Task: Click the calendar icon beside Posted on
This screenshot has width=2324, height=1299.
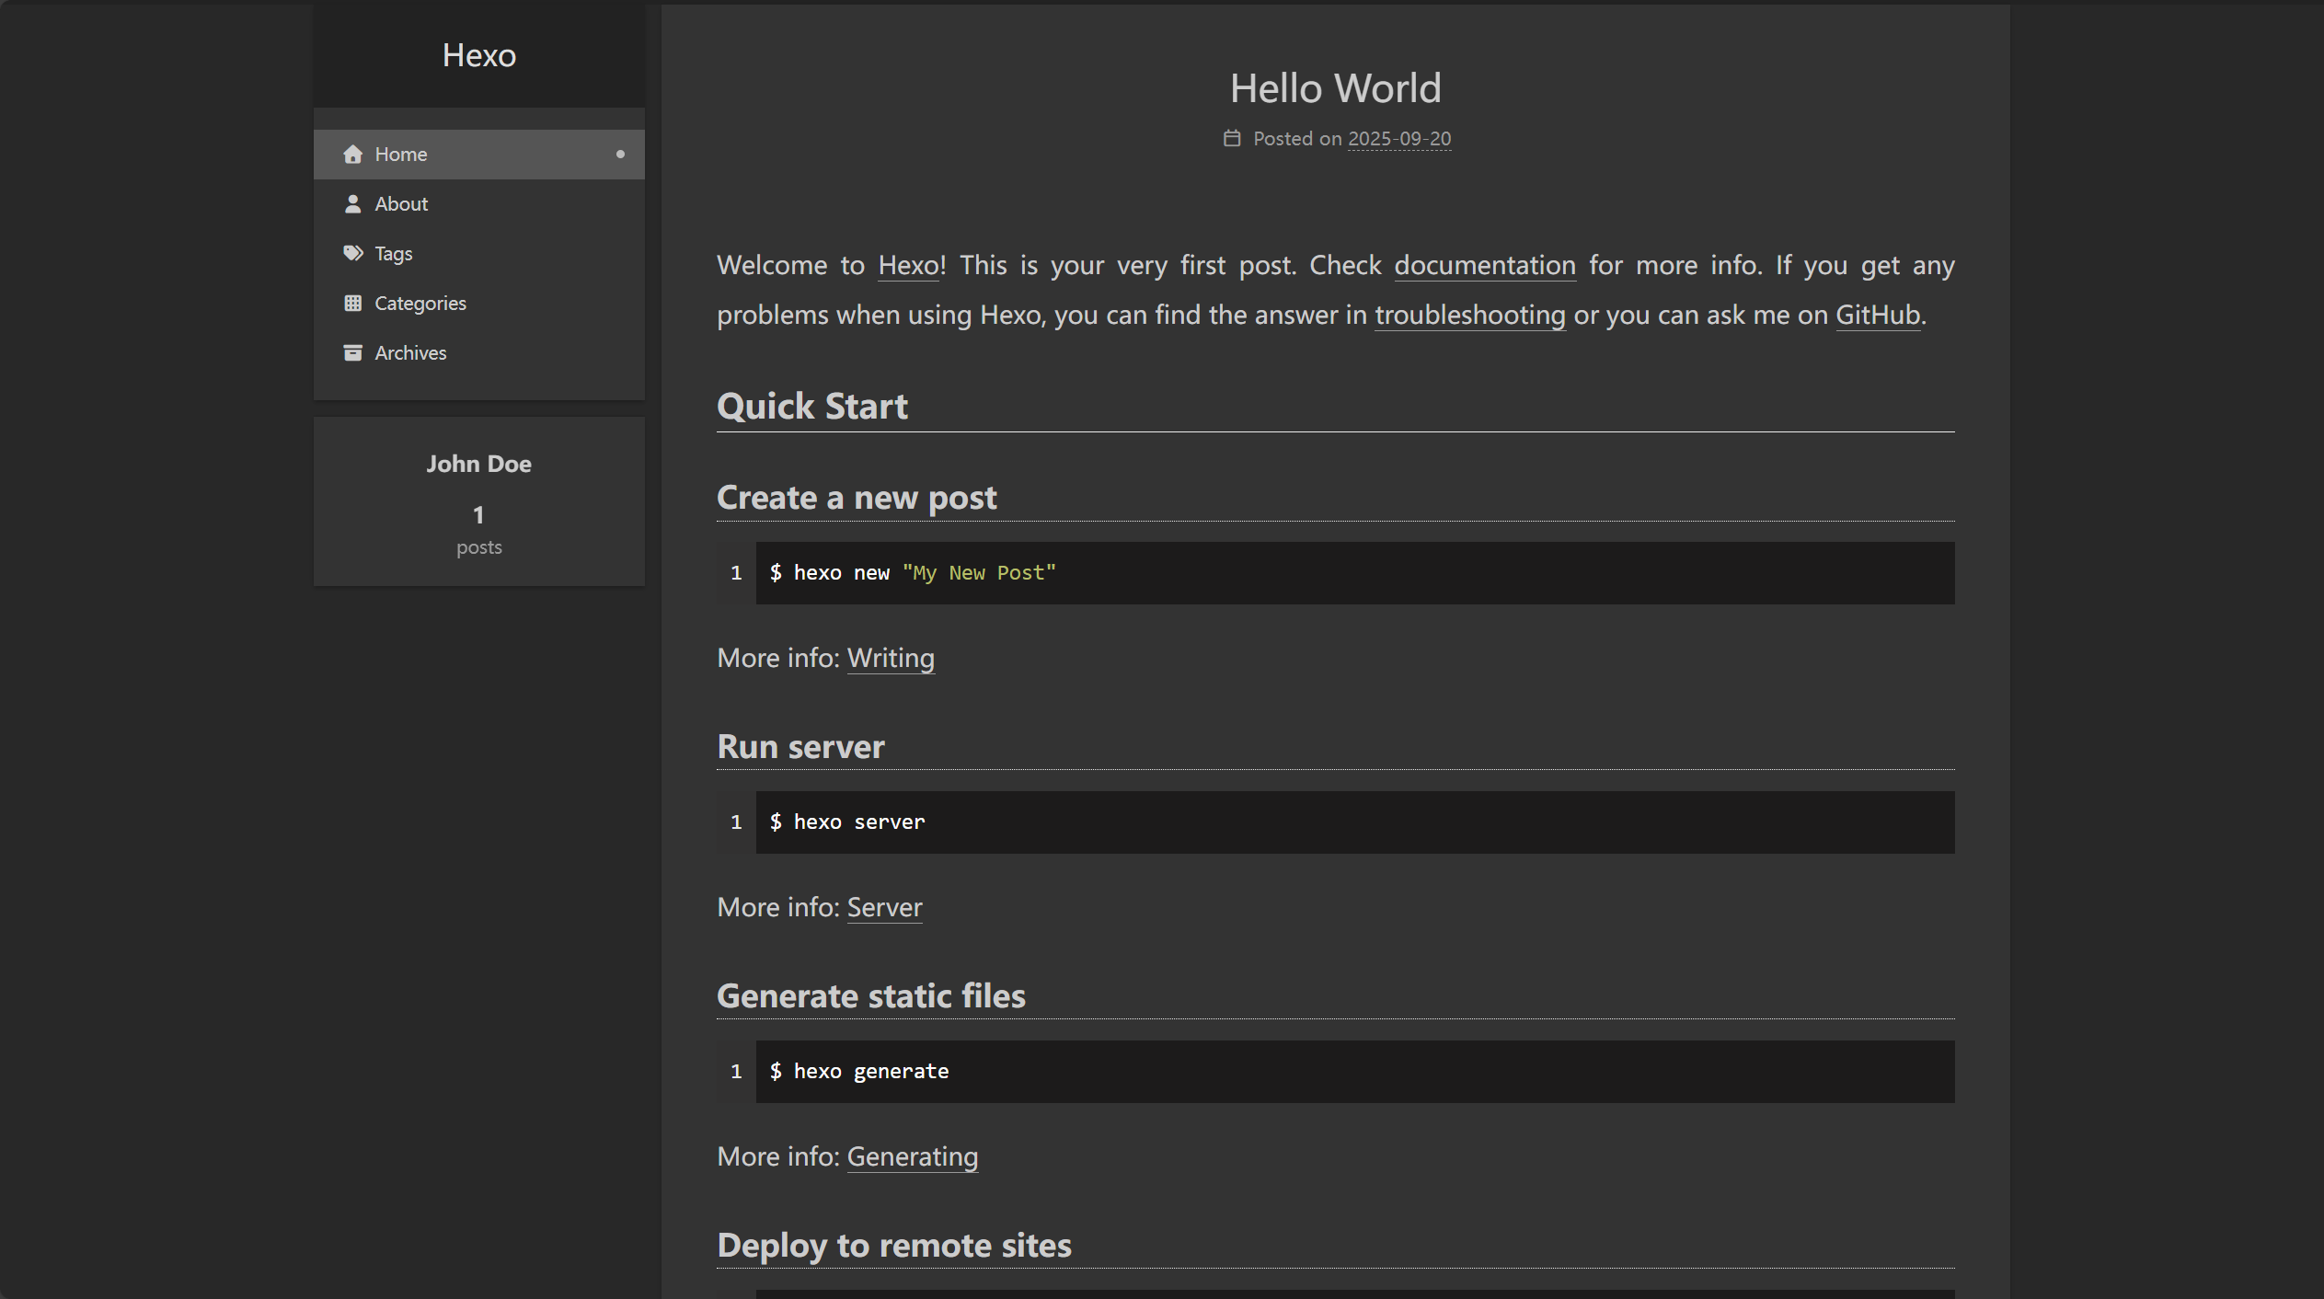Action: click(x=1232, y=139)
